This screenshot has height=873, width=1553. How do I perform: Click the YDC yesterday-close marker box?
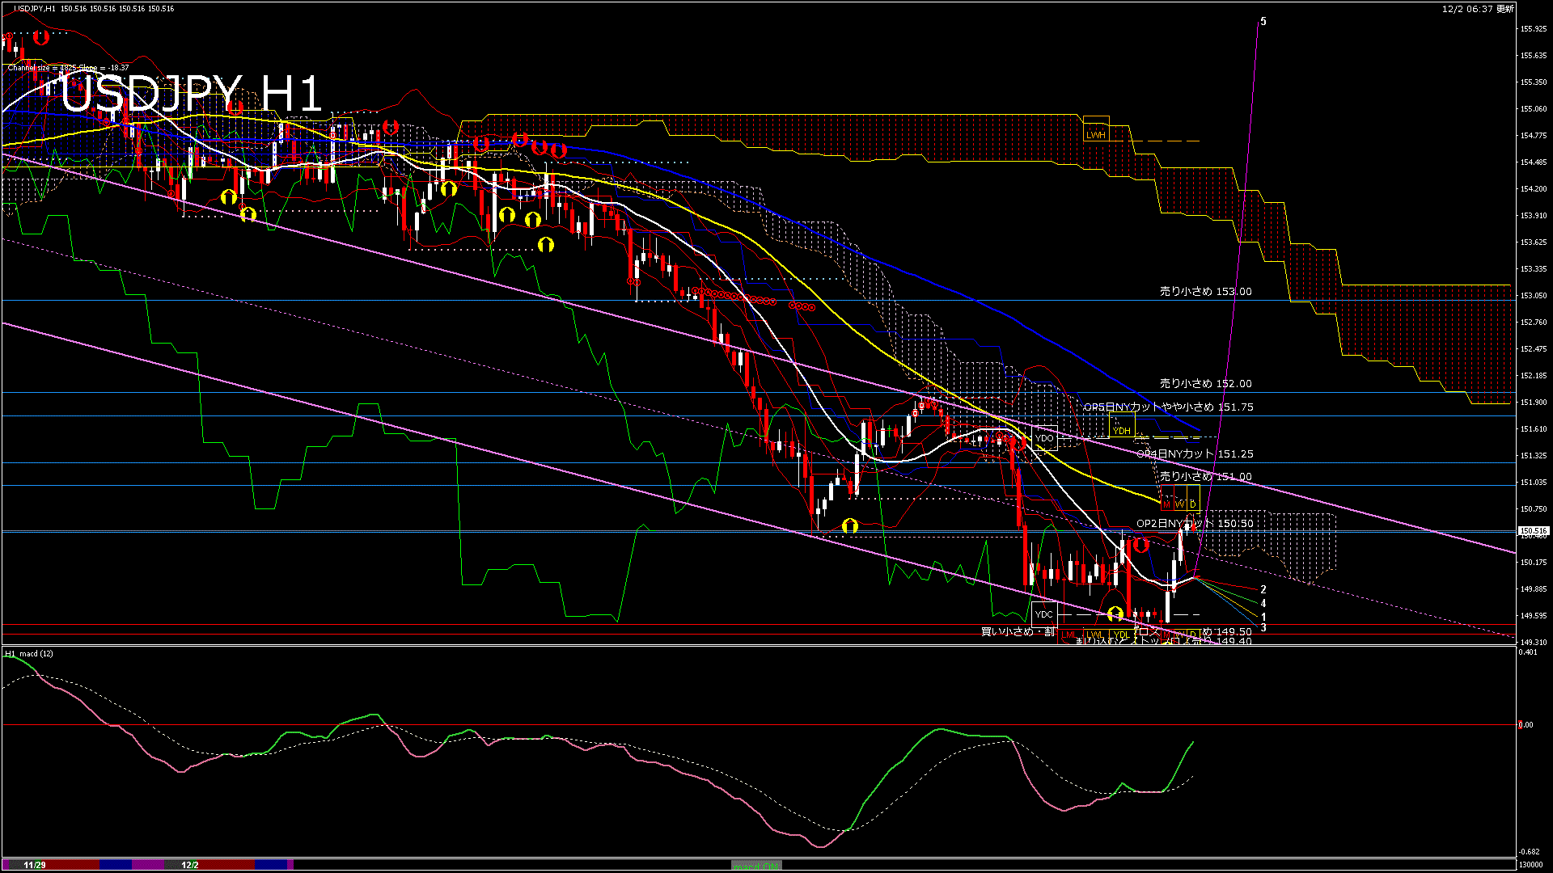click(x=1044, y=614)
